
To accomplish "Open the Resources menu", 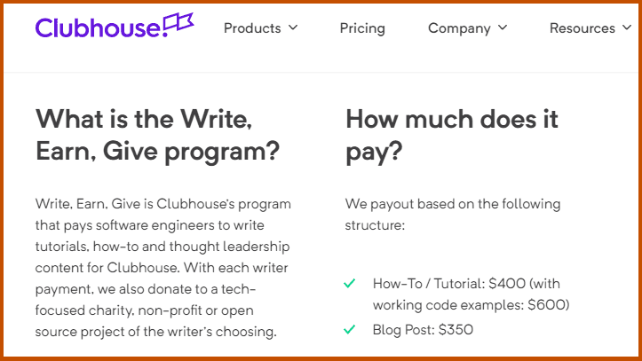I will click(590, 28).
